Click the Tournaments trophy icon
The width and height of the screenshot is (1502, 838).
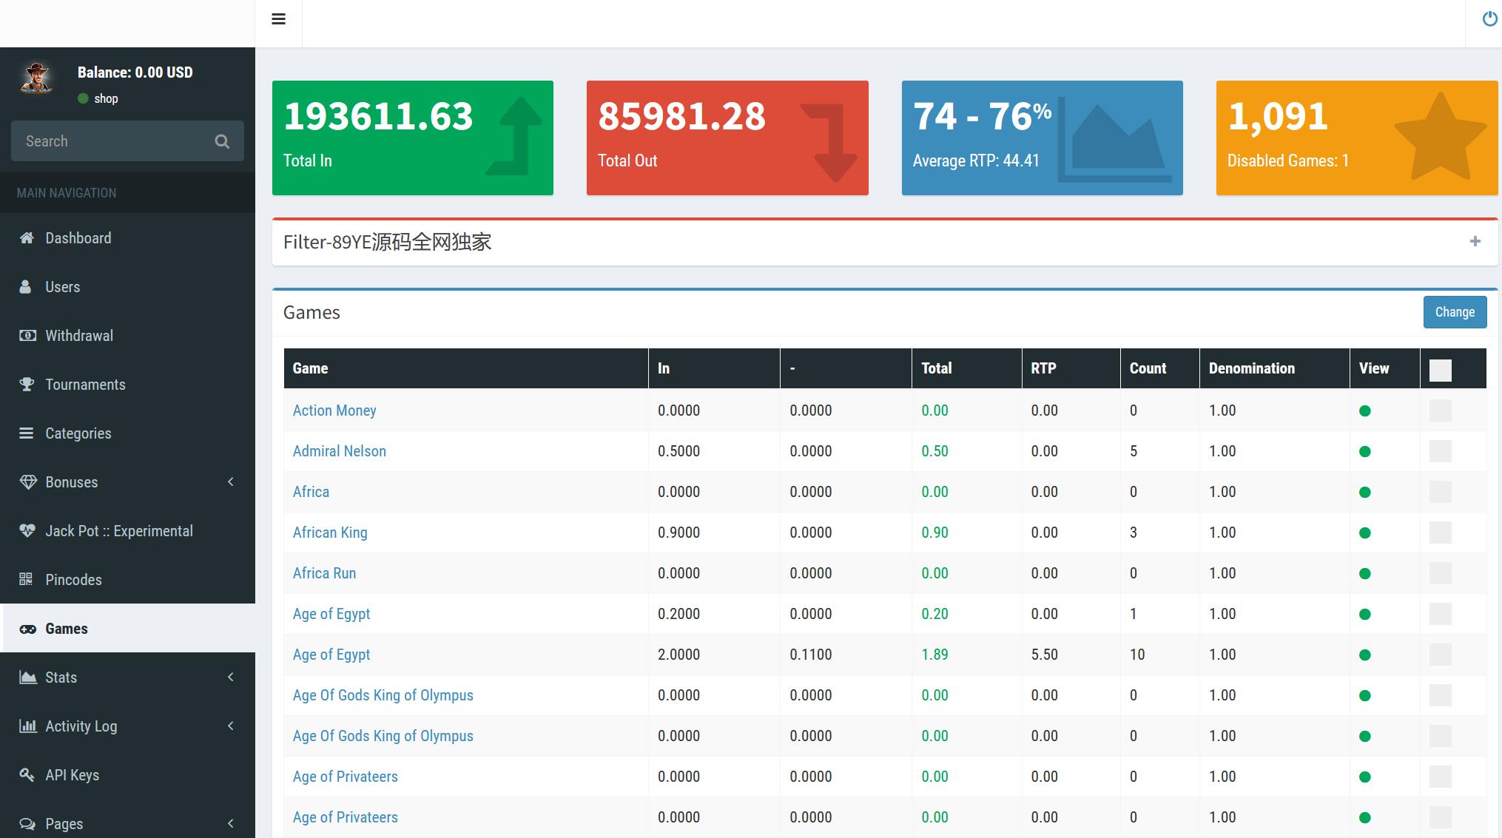27,385
